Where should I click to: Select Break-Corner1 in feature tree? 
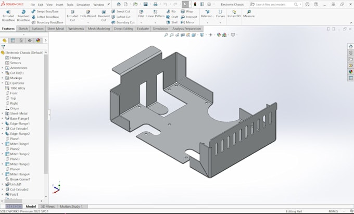point(20,179)
